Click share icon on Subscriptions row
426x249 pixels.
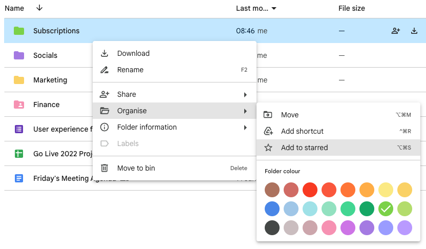(x=396, y=31)
